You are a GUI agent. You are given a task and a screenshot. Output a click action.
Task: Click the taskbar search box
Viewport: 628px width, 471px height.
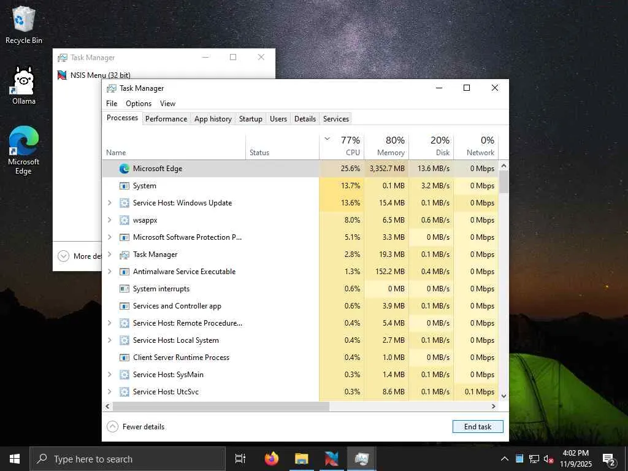[x=128, y=459]
